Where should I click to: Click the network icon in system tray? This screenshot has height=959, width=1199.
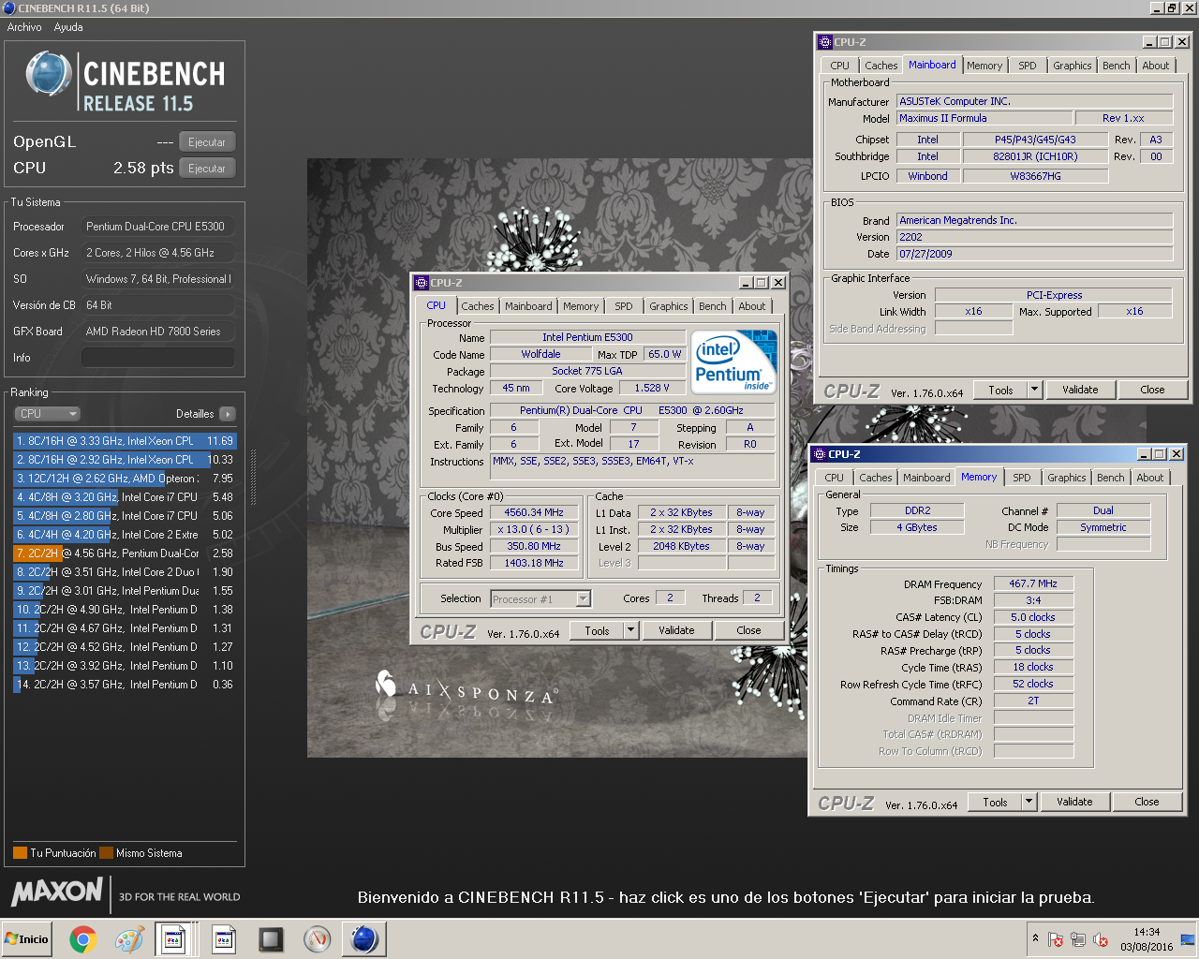1078,939
